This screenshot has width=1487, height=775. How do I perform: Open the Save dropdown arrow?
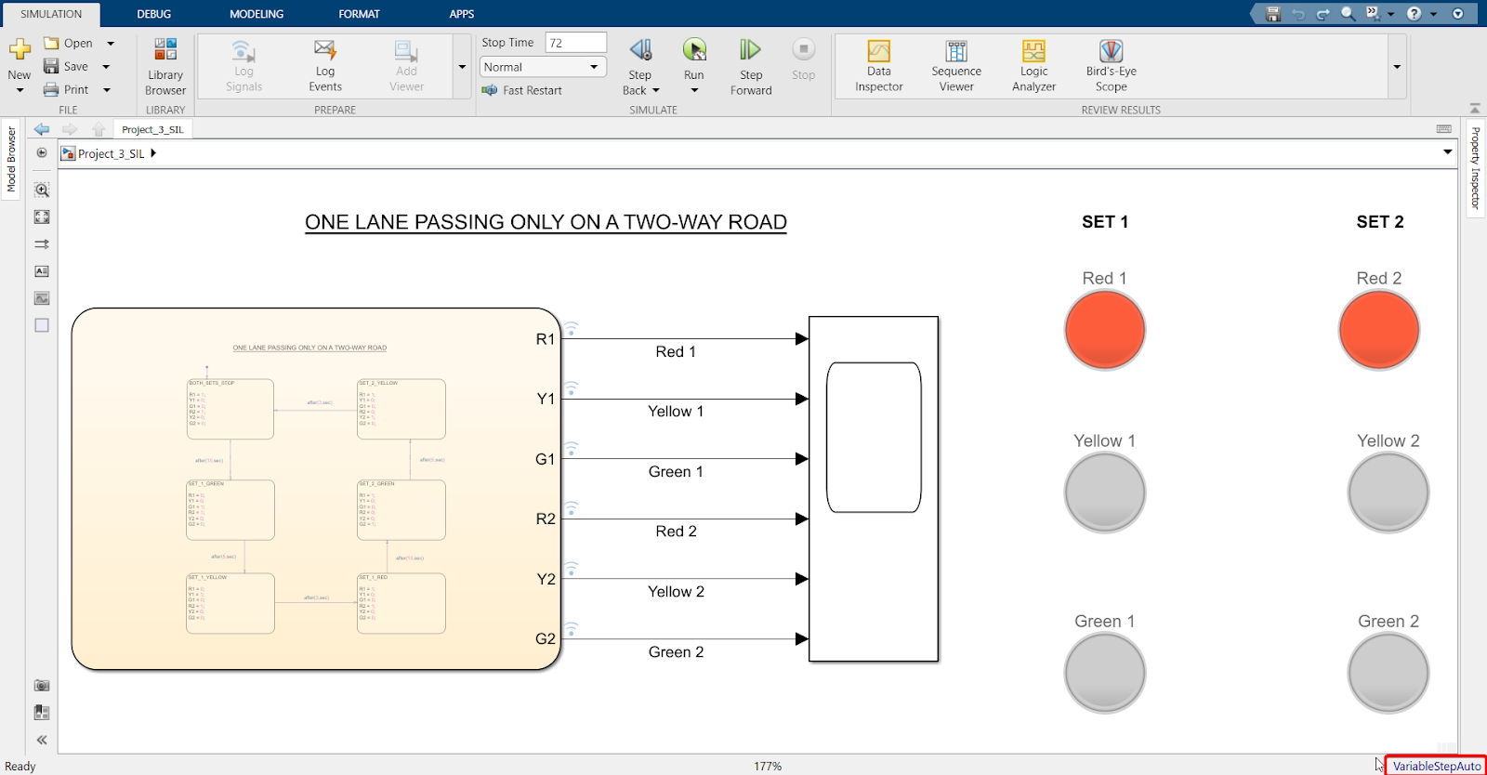[106, 66]
